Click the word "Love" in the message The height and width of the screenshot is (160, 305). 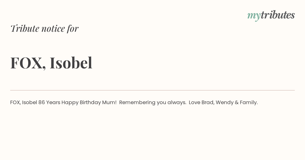pyautogui.click(x=194, y=102)
